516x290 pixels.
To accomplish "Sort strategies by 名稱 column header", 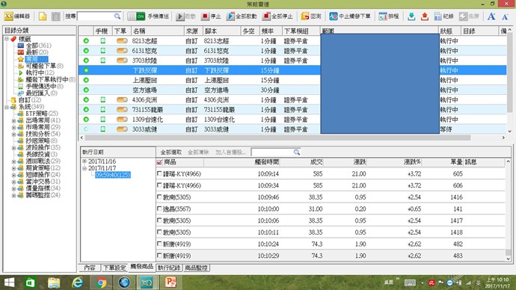I will pos(157,31).
